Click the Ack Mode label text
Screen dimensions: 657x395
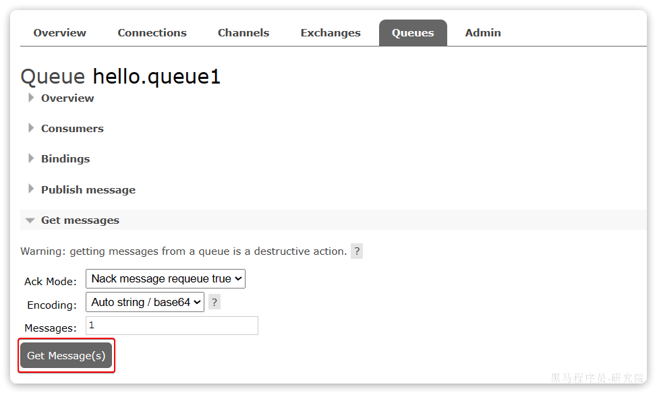coord(51,282)
